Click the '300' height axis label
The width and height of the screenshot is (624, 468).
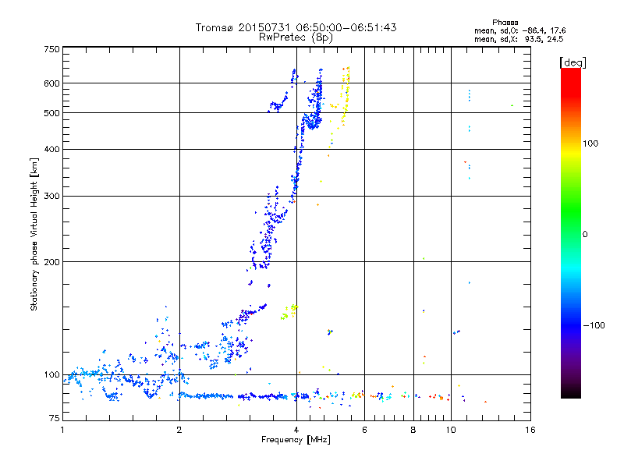point(51,196)
